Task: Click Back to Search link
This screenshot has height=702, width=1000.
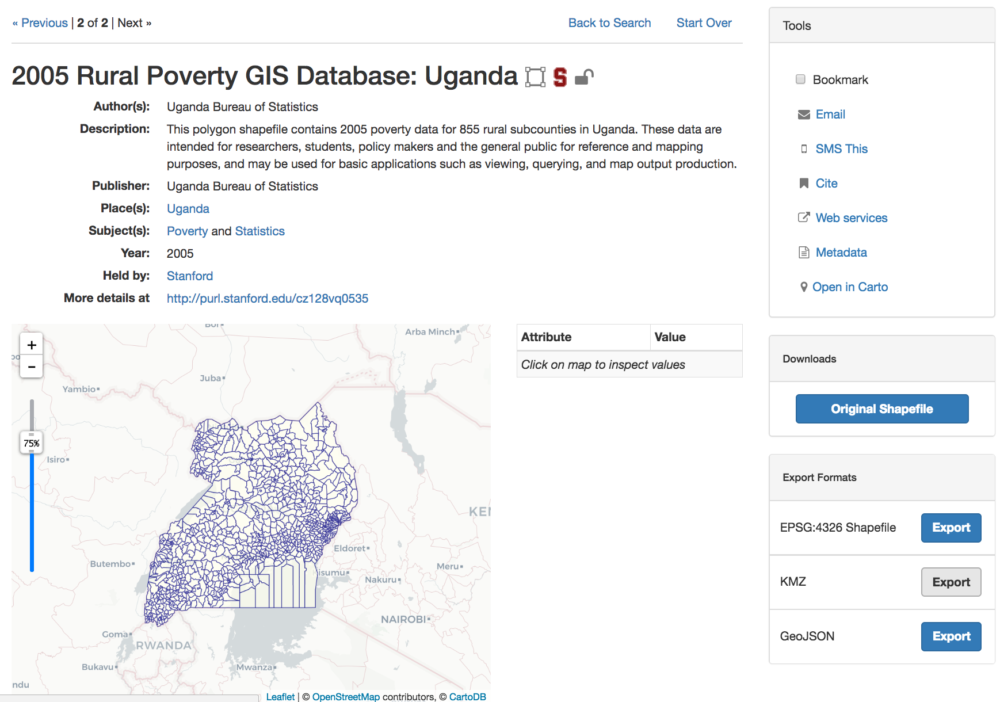Action: click(x=609, y=23)
